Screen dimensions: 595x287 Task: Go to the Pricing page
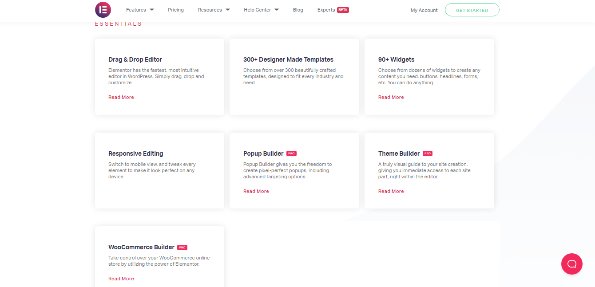[x=176, y=10]
